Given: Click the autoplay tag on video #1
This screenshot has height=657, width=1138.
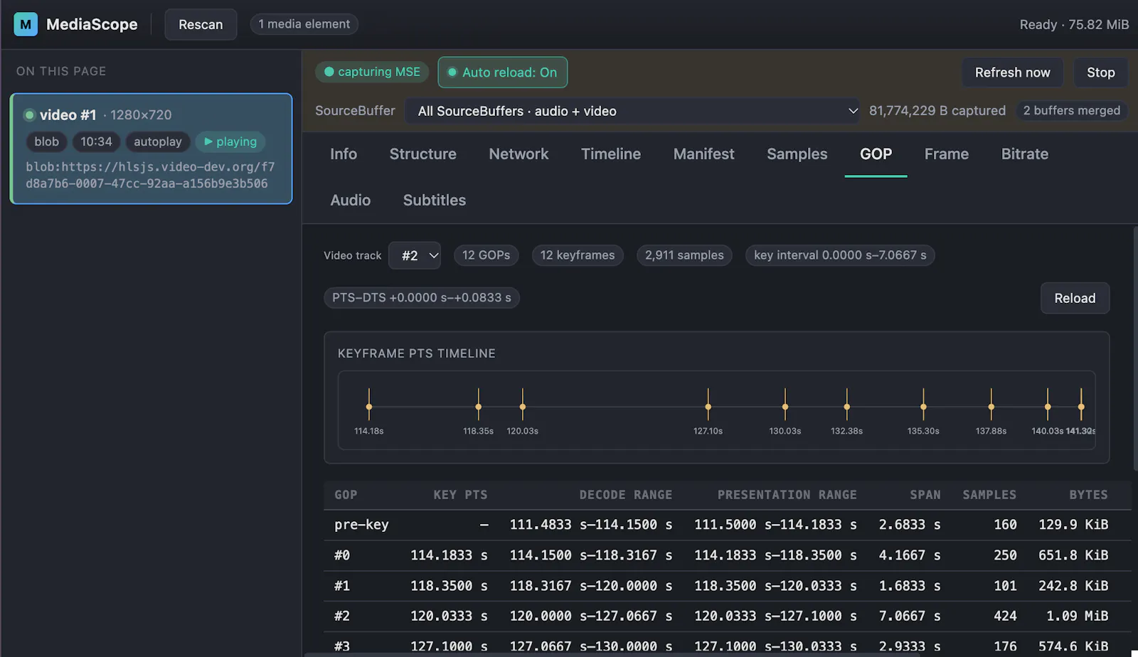Looking at the screenshot, I should point(158,141).
